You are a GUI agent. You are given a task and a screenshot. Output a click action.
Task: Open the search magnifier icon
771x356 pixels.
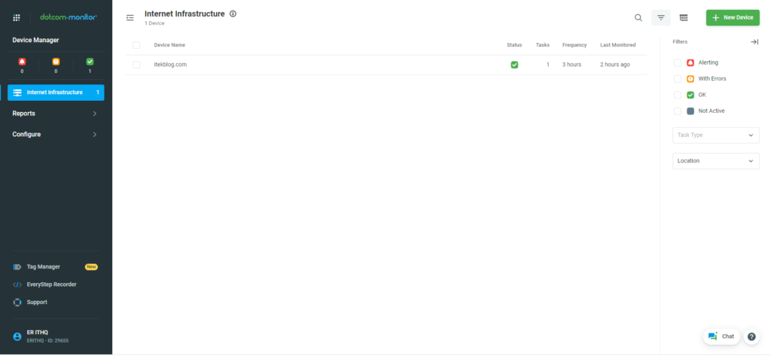pyautogui.click(x=638, y=18)
